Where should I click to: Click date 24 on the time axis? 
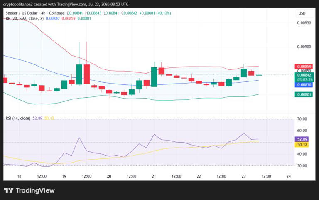[289, 176]
